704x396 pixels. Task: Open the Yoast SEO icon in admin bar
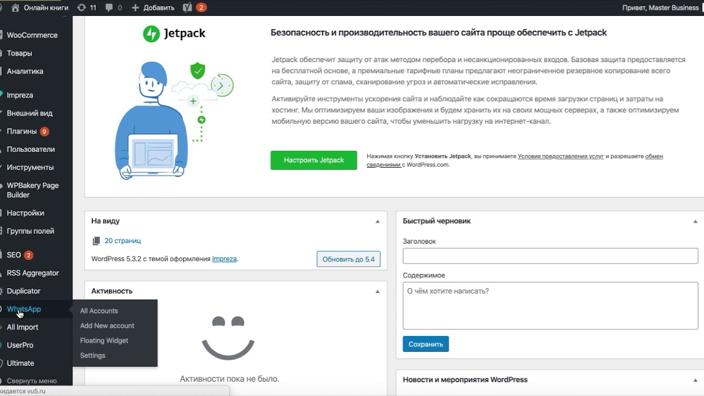click(188, 8)
